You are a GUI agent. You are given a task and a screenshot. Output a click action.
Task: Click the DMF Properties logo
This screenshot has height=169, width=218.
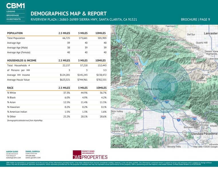point(90,155)
